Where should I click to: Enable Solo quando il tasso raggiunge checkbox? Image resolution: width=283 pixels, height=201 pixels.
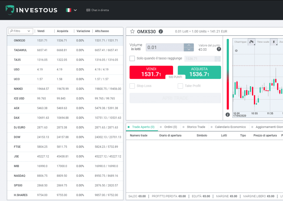coord(132,58)
